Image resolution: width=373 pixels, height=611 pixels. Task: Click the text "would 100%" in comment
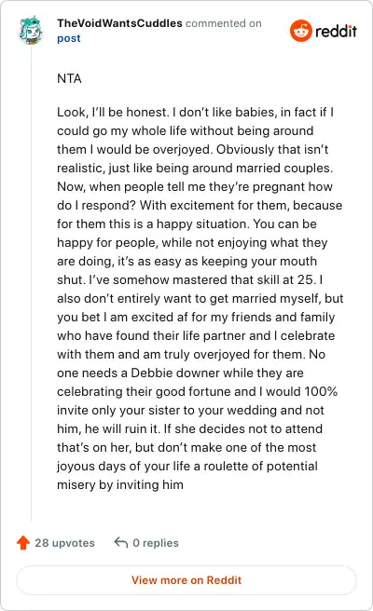[x=301, y=391]
